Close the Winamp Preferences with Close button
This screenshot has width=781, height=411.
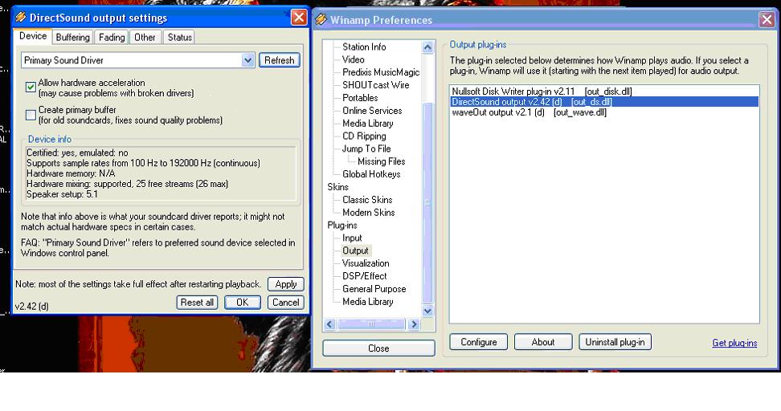click(378, 348)
